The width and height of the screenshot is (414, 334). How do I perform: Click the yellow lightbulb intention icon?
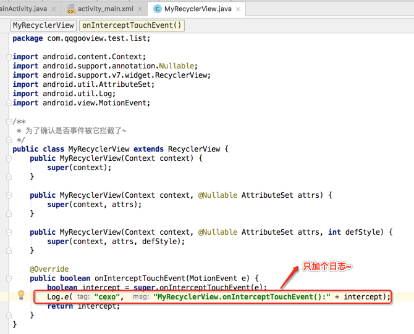tap(21, 295)
